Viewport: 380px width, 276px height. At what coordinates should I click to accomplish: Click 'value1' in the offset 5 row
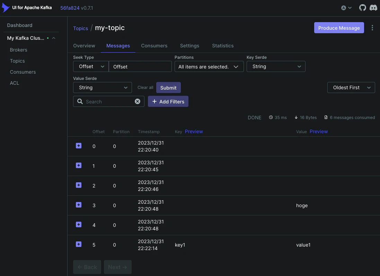click(x=303, y=245)
